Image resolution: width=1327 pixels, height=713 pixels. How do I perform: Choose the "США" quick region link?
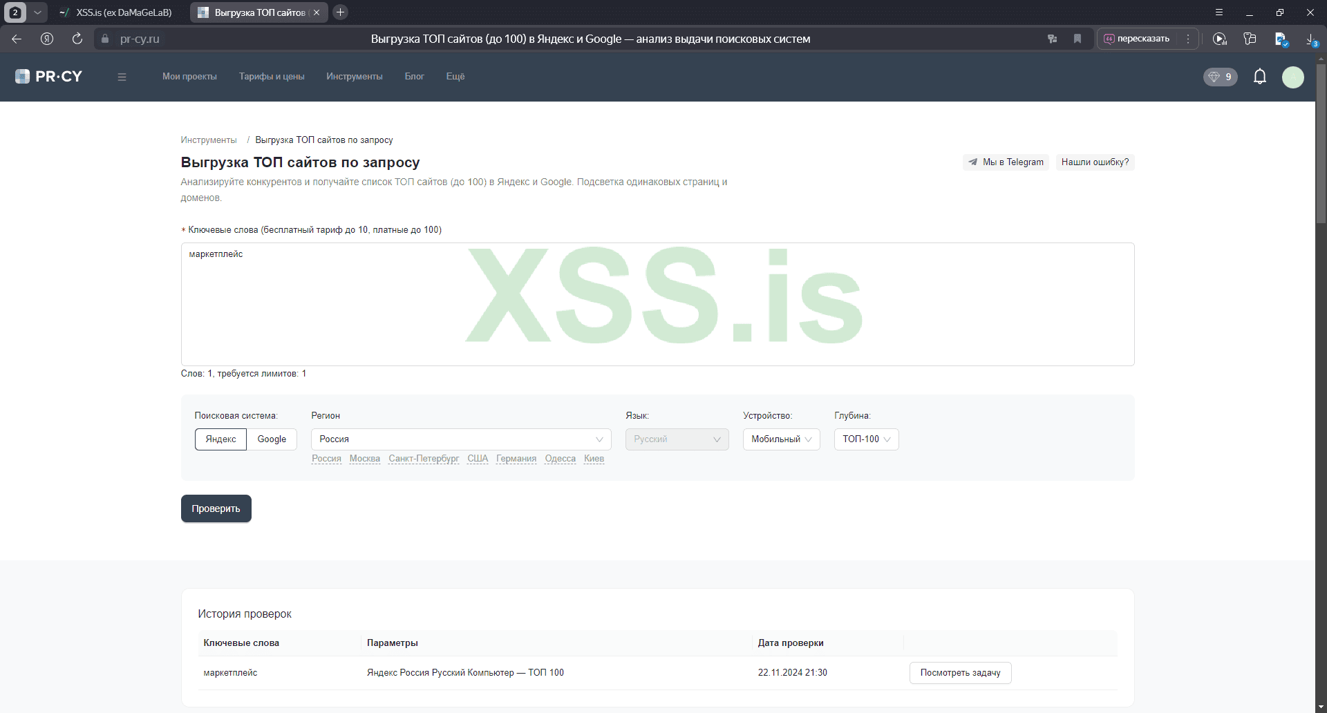tap(478, 459)
